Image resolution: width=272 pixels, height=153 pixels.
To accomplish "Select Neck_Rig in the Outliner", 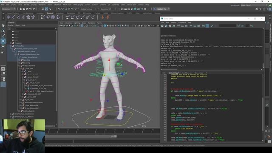I will click(26, 63).
